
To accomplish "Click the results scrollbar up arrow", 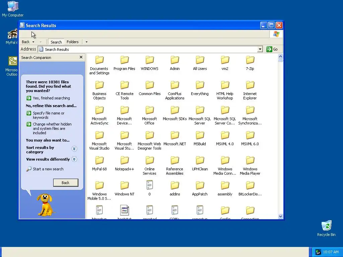I will tap(280, 56).
